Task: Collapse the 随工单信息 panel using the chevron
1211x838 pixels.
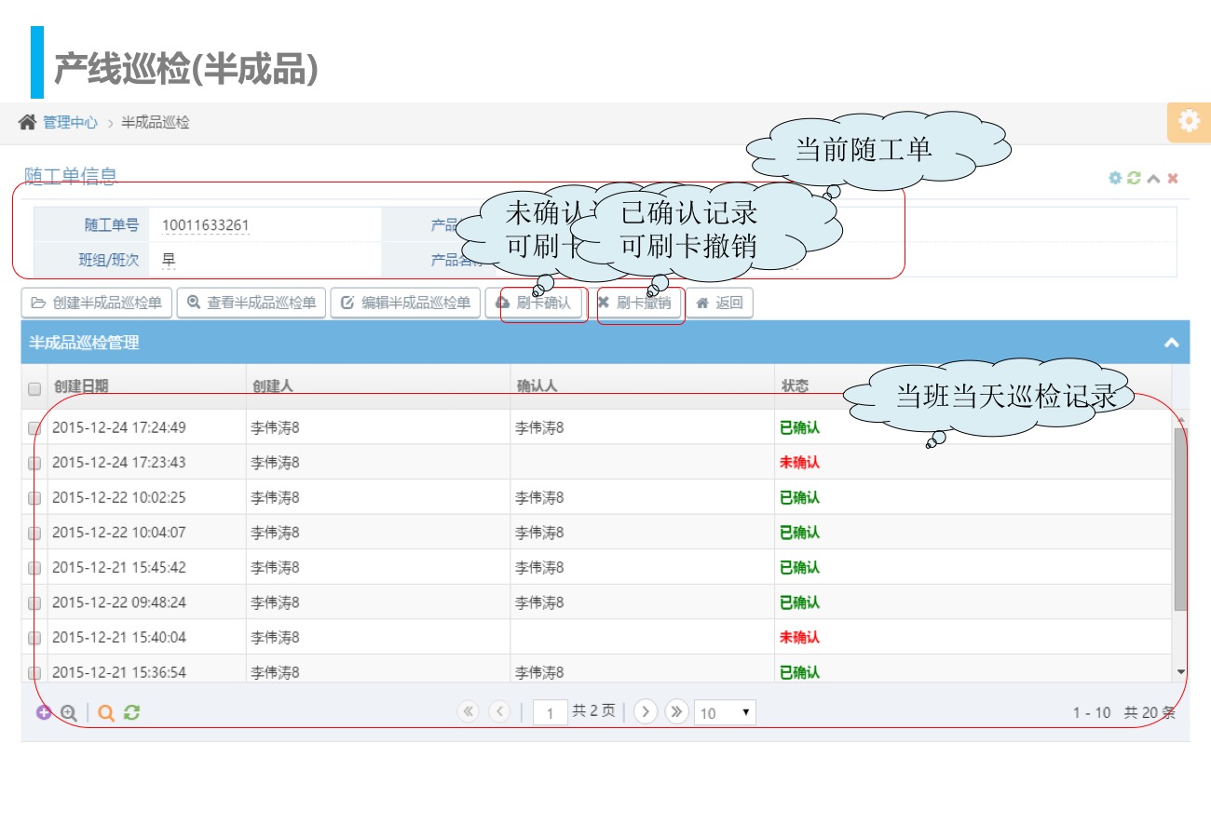Action: point(1153,178)
